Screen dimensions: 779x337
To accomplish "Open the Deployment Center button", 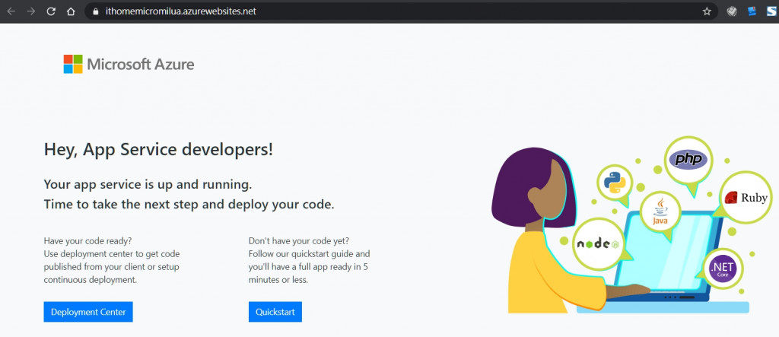I will point(88,312).
